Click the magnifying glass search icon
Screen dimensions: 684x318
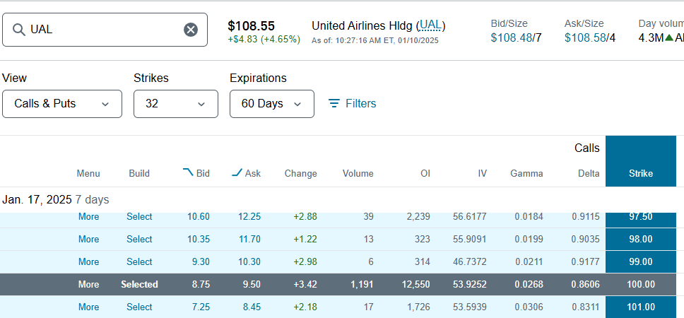point(18,30)
